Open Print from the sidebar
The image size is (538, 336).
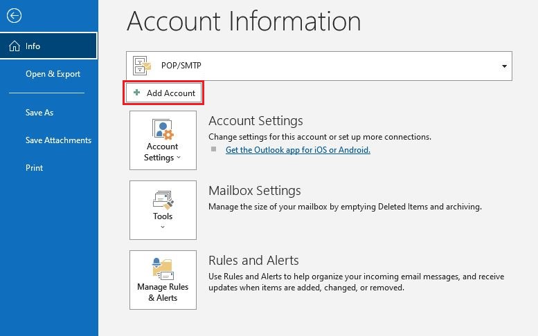(x=35, y=168)
